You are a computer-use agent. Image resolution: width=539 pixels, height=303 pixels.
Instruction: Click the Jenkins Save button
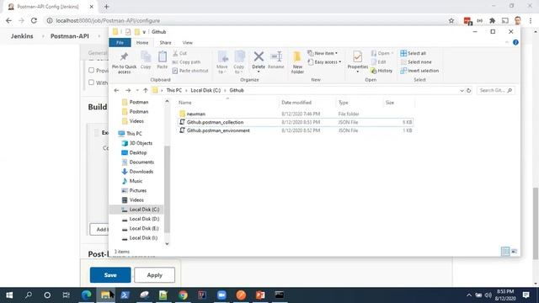click(110, 275)
